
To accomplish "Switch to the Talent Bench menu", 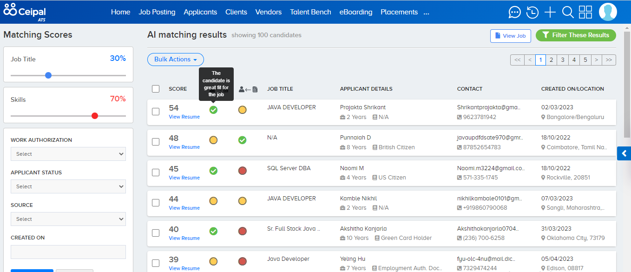I will point(310,12).
